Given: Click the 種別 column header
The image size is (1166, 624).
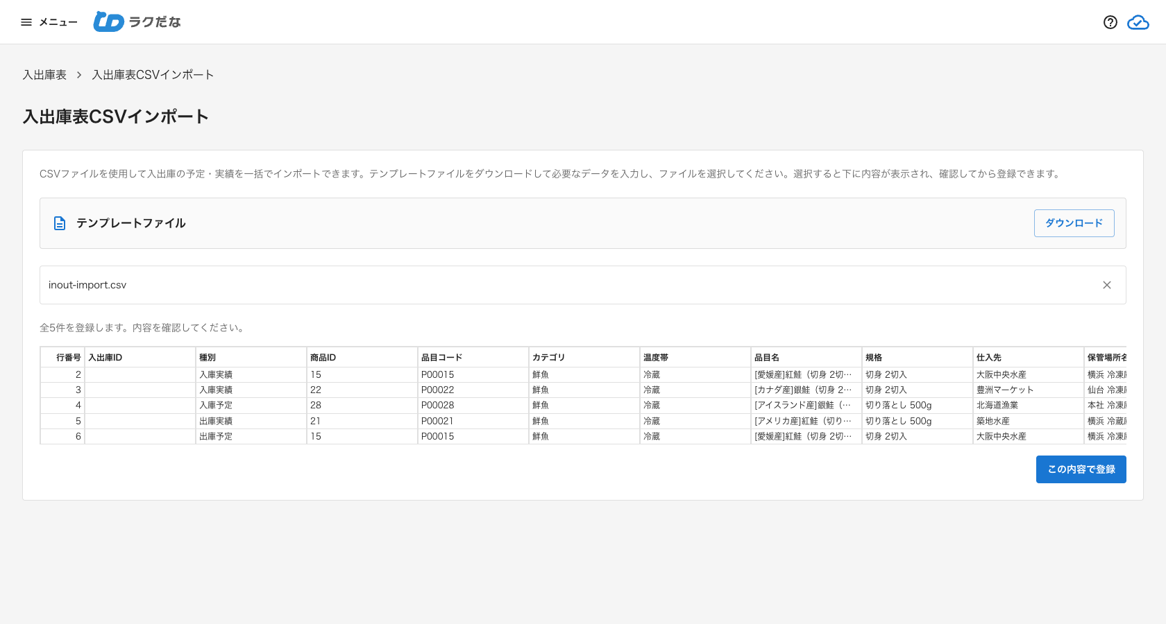Looking at the screenshot, I should [251, 358].
